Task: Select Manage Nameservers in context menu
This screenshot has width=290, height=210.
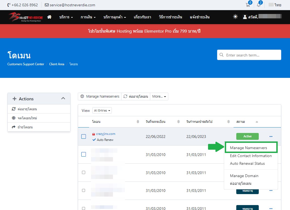Action: pyautogui.click(x=248, y=148)
